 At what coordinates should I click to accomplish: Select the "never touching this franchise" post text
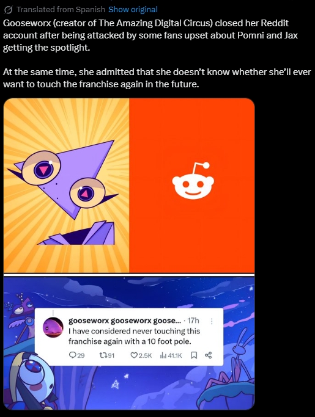134,336
